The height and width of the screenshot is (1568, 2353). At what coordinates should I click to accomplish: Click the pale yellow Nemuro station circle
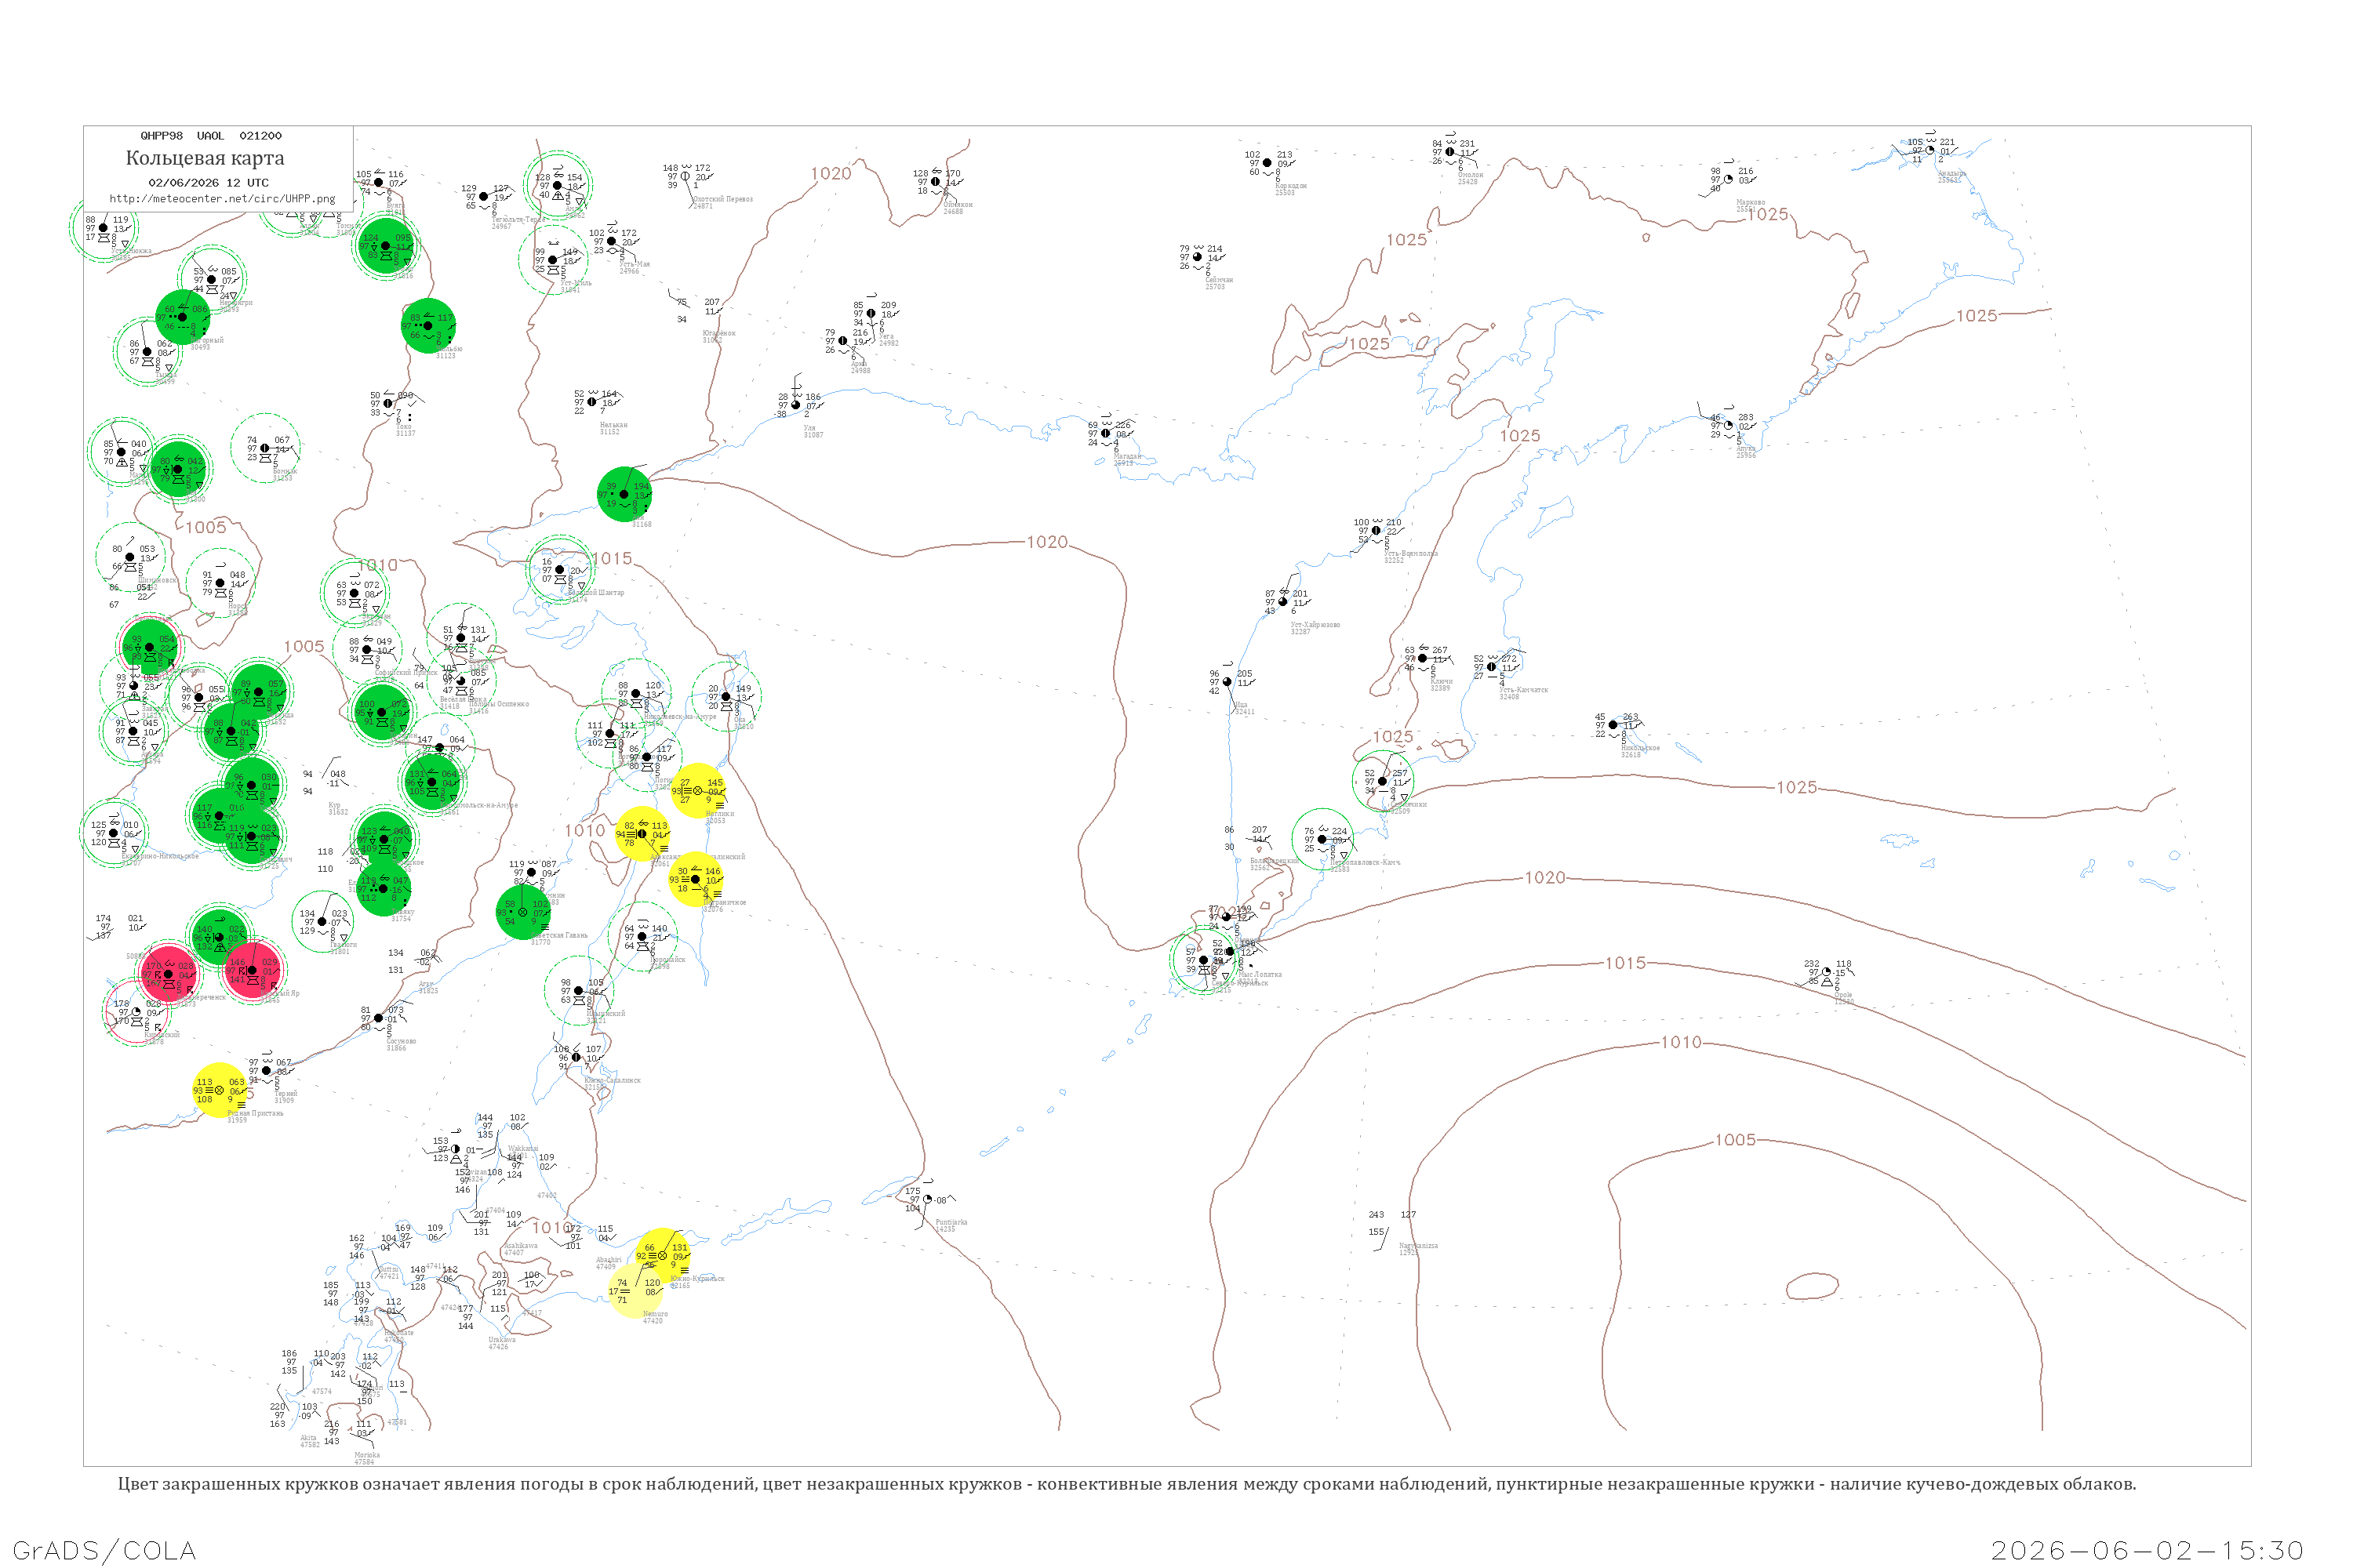pyautogui.click(x=635, y=1291)
